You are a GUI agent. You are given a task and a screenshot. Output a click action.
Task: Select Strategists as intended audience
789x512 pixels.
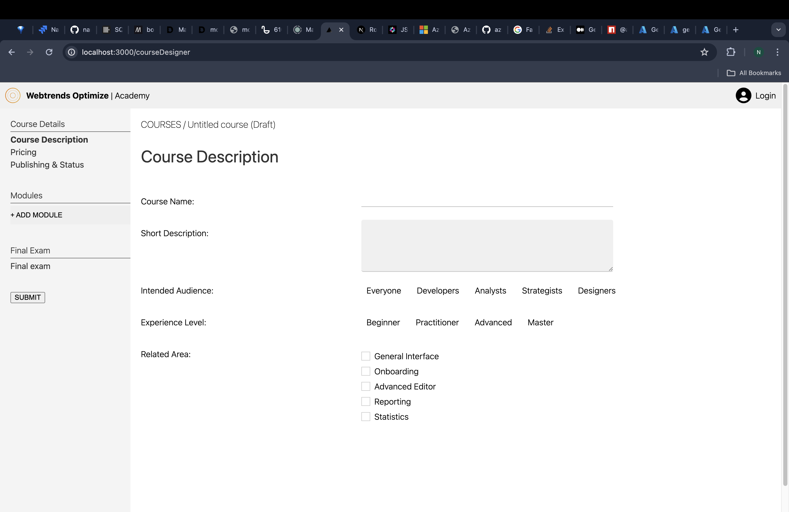point(542,291)
